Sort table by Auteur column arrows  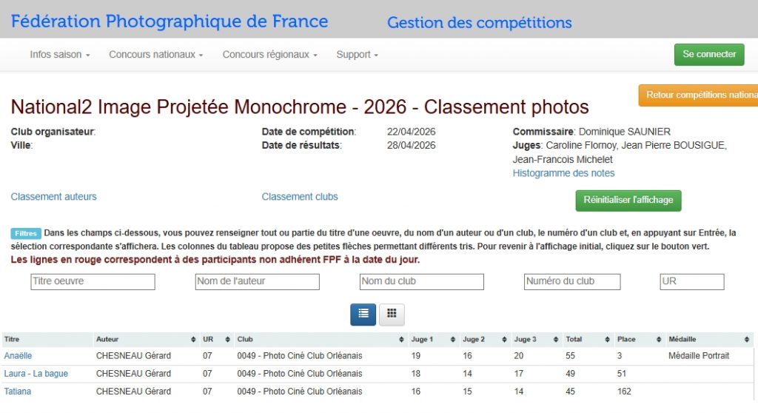point(193,340)
